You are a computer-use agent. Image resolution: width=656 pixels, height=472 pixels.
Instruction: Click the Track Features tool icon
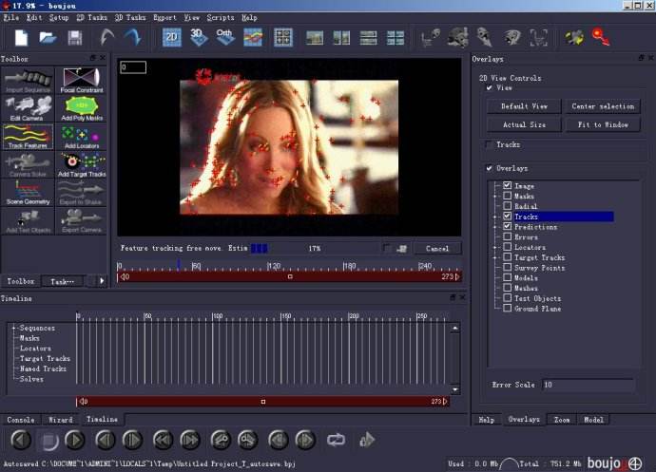[28, 136]
